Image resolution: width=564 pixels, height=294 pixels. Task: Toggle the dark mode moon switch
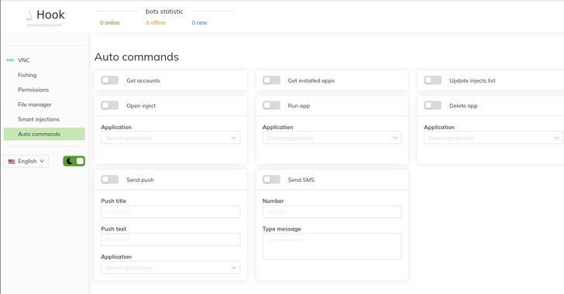coord(74,161)
